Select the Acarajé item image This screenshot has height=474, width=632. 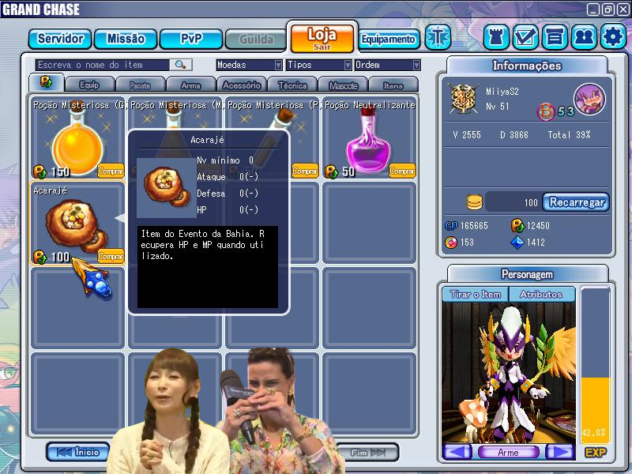click(77, 225)
